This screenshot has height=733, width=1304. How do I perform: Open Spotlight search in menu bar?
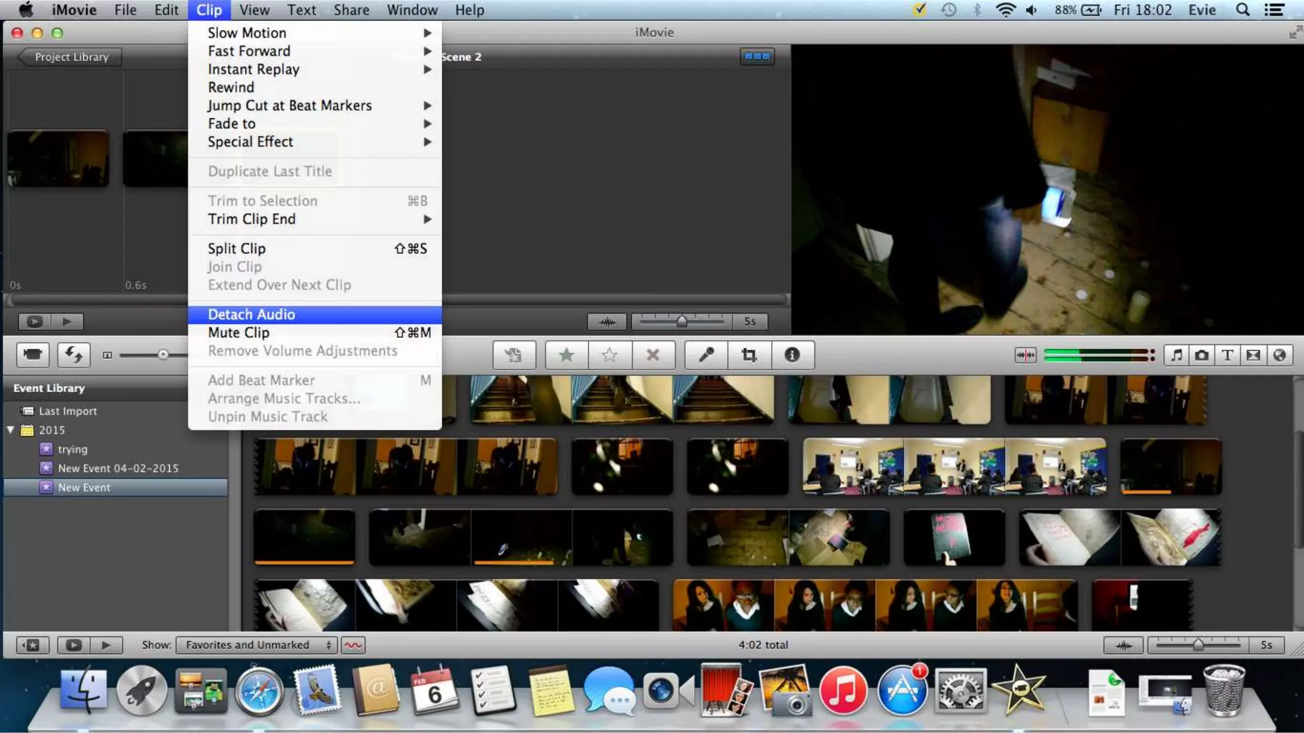click(1242, 10)
